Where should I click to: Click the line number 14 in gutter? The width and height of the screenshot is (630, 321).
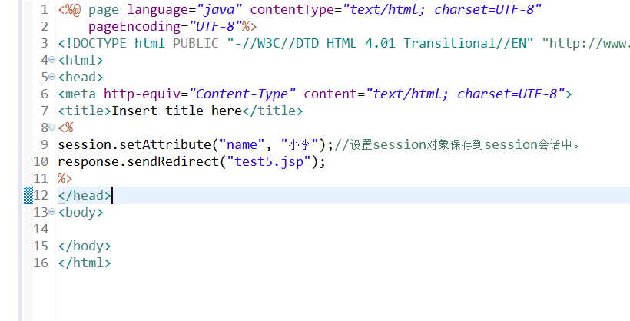(41, 229)
